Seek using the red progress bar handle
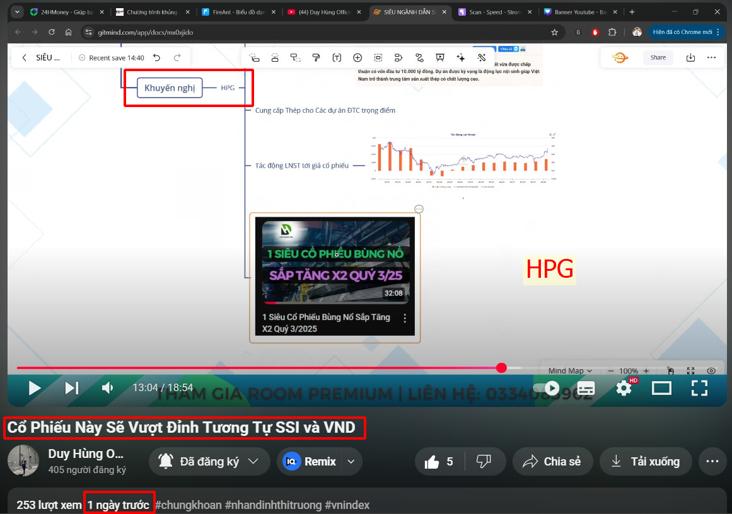This screenshot has height=514, width=732. pyautogui.click(x=501, y=368)
